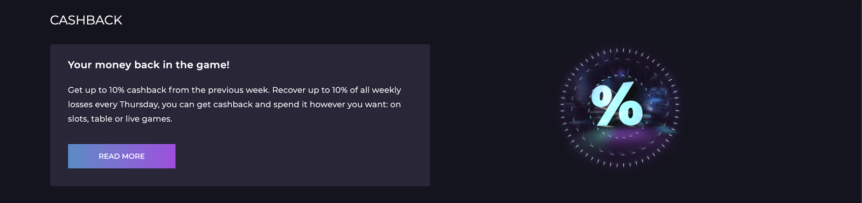862x203 pixels.
Task: Click the "Get up to 10% cashback" phrase
Action: [x=117, y=90]
